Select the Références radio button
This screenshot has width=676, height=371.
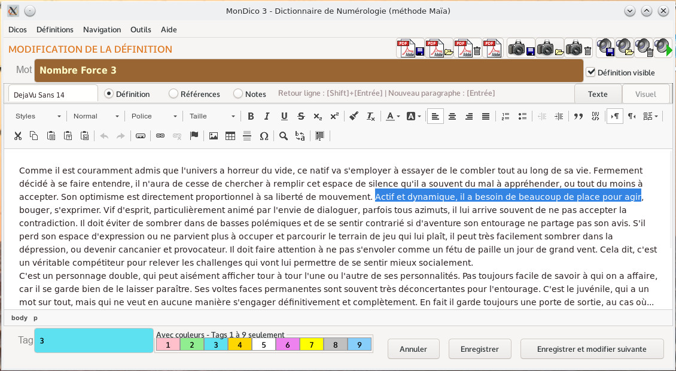(x=173, y=94)
